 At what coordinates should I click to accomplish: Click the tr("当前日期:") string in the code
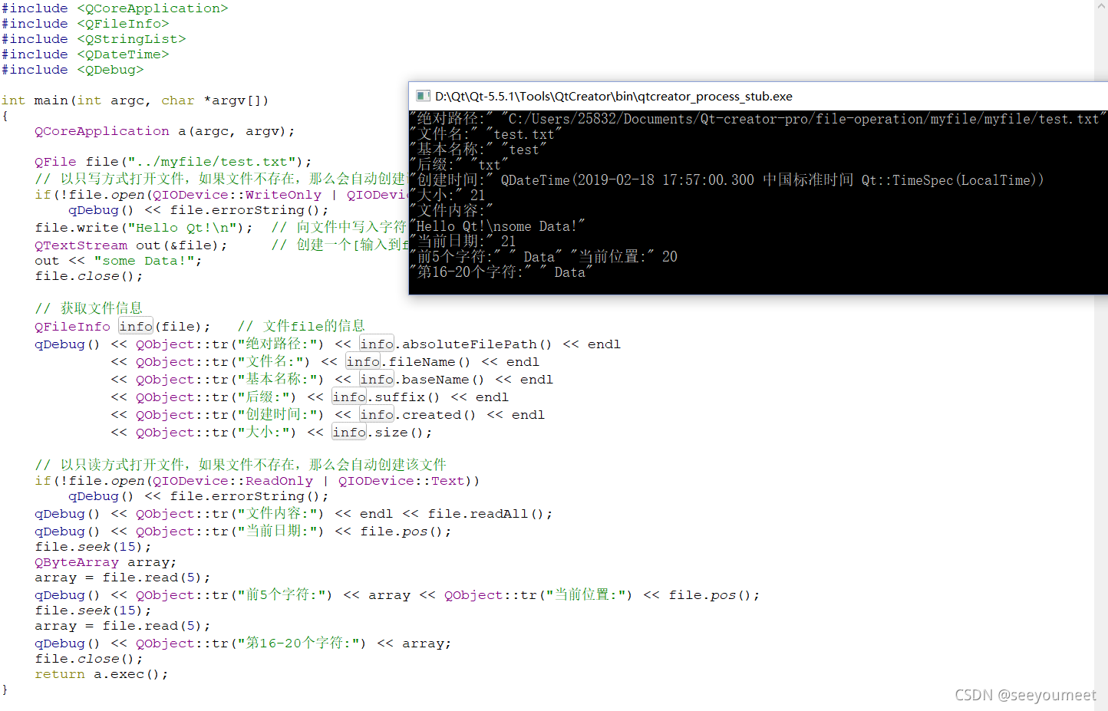[x=269, y=532]
